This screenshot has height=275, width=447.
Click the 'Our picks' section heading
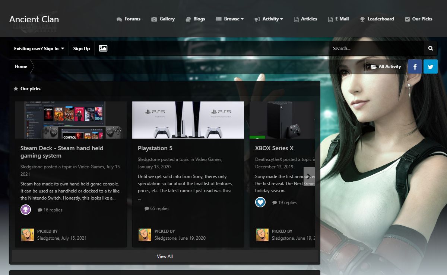coord(31,89)
